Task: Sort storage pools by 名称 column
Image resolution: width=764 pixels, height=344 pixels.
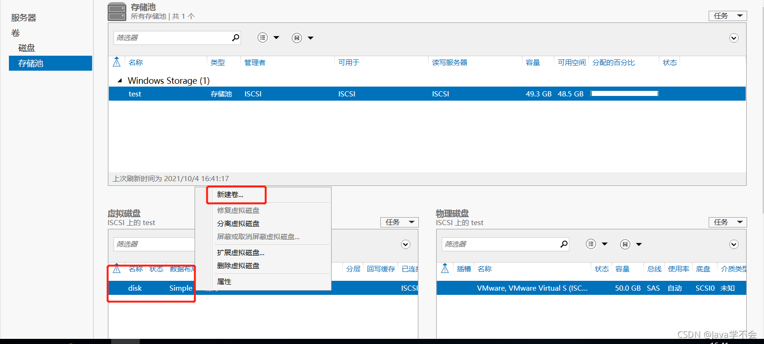Action: [x=136, y=62]
